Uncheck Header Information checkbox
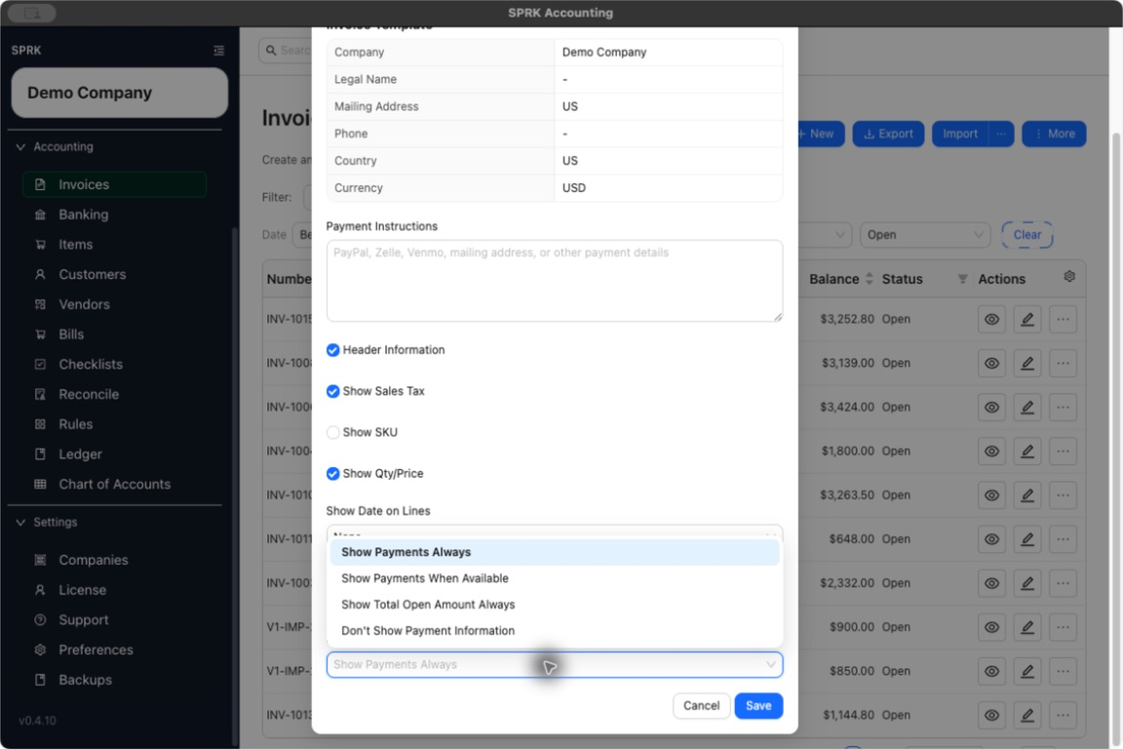This screenshot has width=1123, height=749. [333, 350]
